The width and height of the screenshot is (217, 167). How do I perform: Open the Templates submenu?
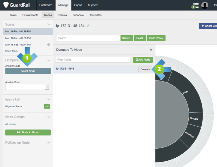coord(96,15)
